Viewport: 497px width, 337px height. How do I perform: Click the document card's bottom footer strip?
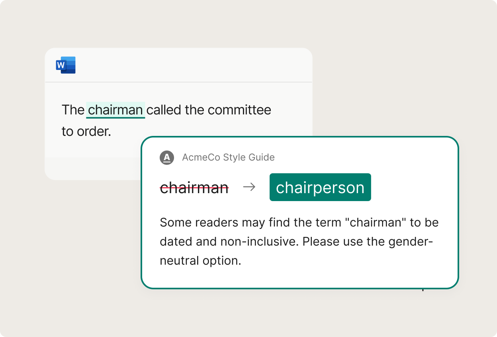click(94, 168)
